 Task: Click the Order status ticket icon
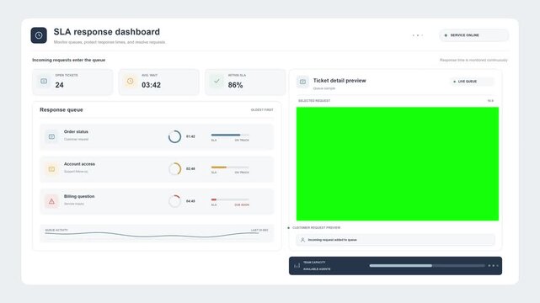click(x=51, y=136)
